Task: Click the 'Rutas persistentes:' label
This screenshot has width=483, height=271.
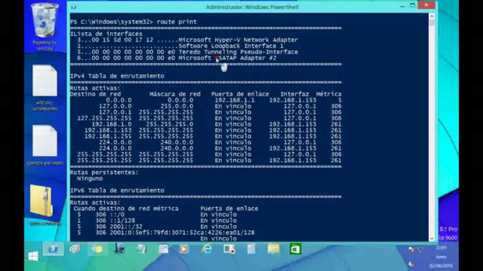Action: (104, 172)
